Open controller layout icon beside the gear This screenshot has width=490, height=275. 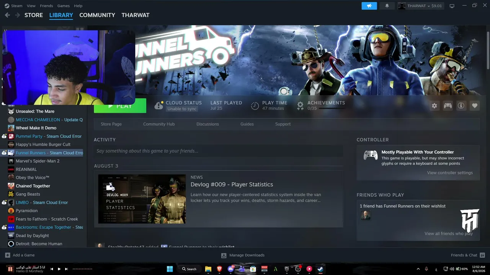448,106
